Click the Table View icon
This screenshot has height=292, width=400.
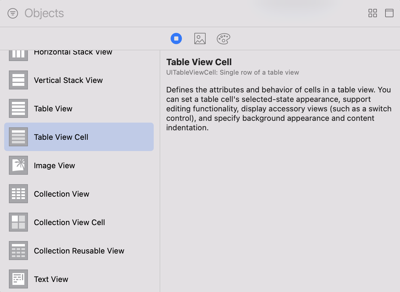[x=18, y=108]
